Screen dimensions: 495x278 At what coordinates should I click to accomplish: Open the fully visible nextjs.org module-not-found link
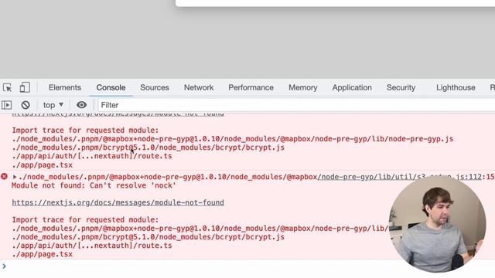(x=118, y=202)
